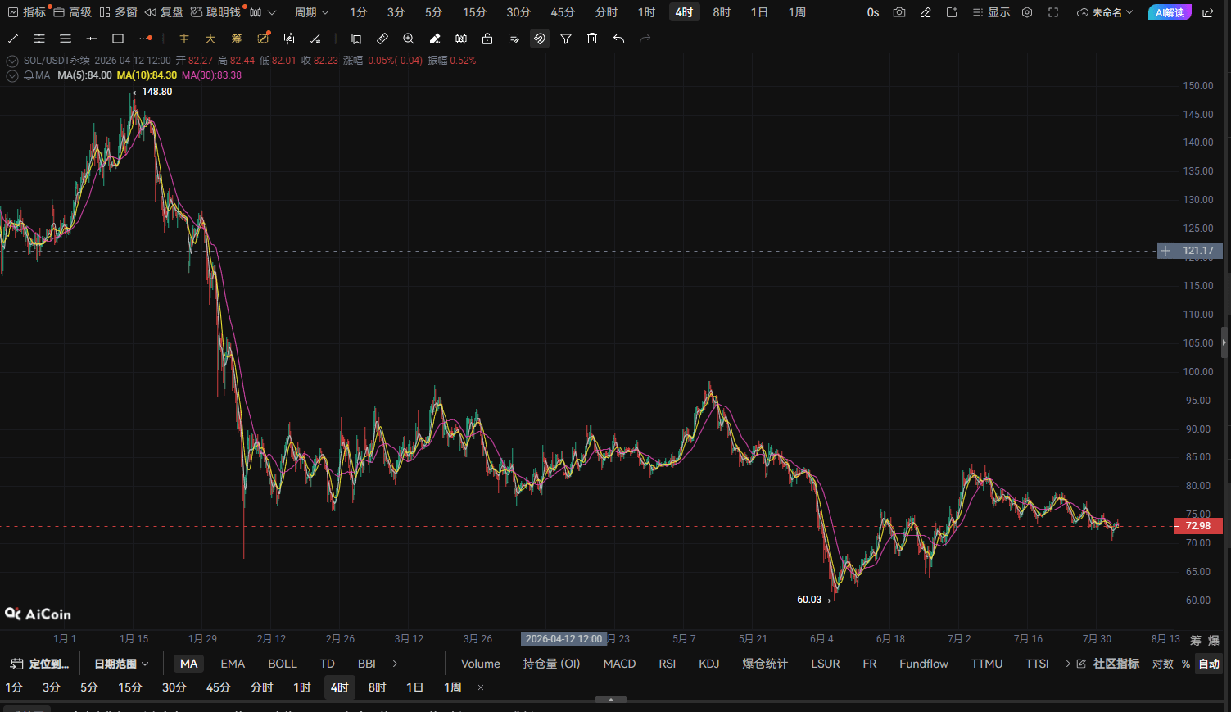Click the 主 main-force icon
1231x712 pixels.
(x=184, y=39)
